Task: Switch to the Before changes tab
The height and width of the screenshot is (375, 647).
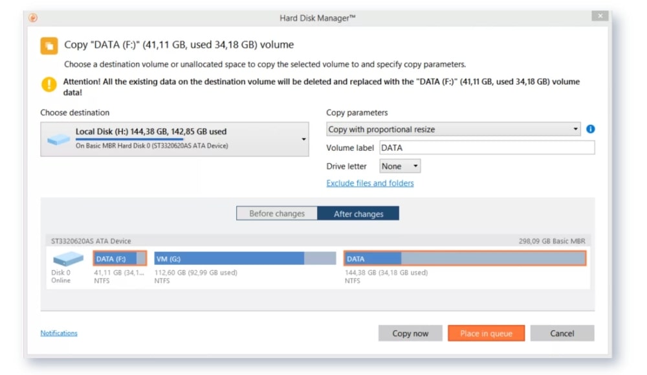Action: 277,214
